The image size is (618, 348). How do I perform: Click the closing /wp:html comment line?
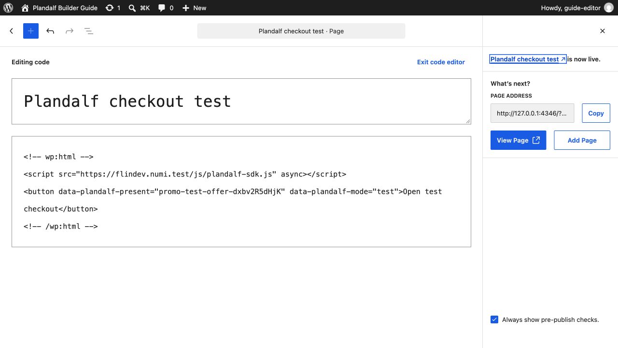pyautogui.click(x=61, y=226)
